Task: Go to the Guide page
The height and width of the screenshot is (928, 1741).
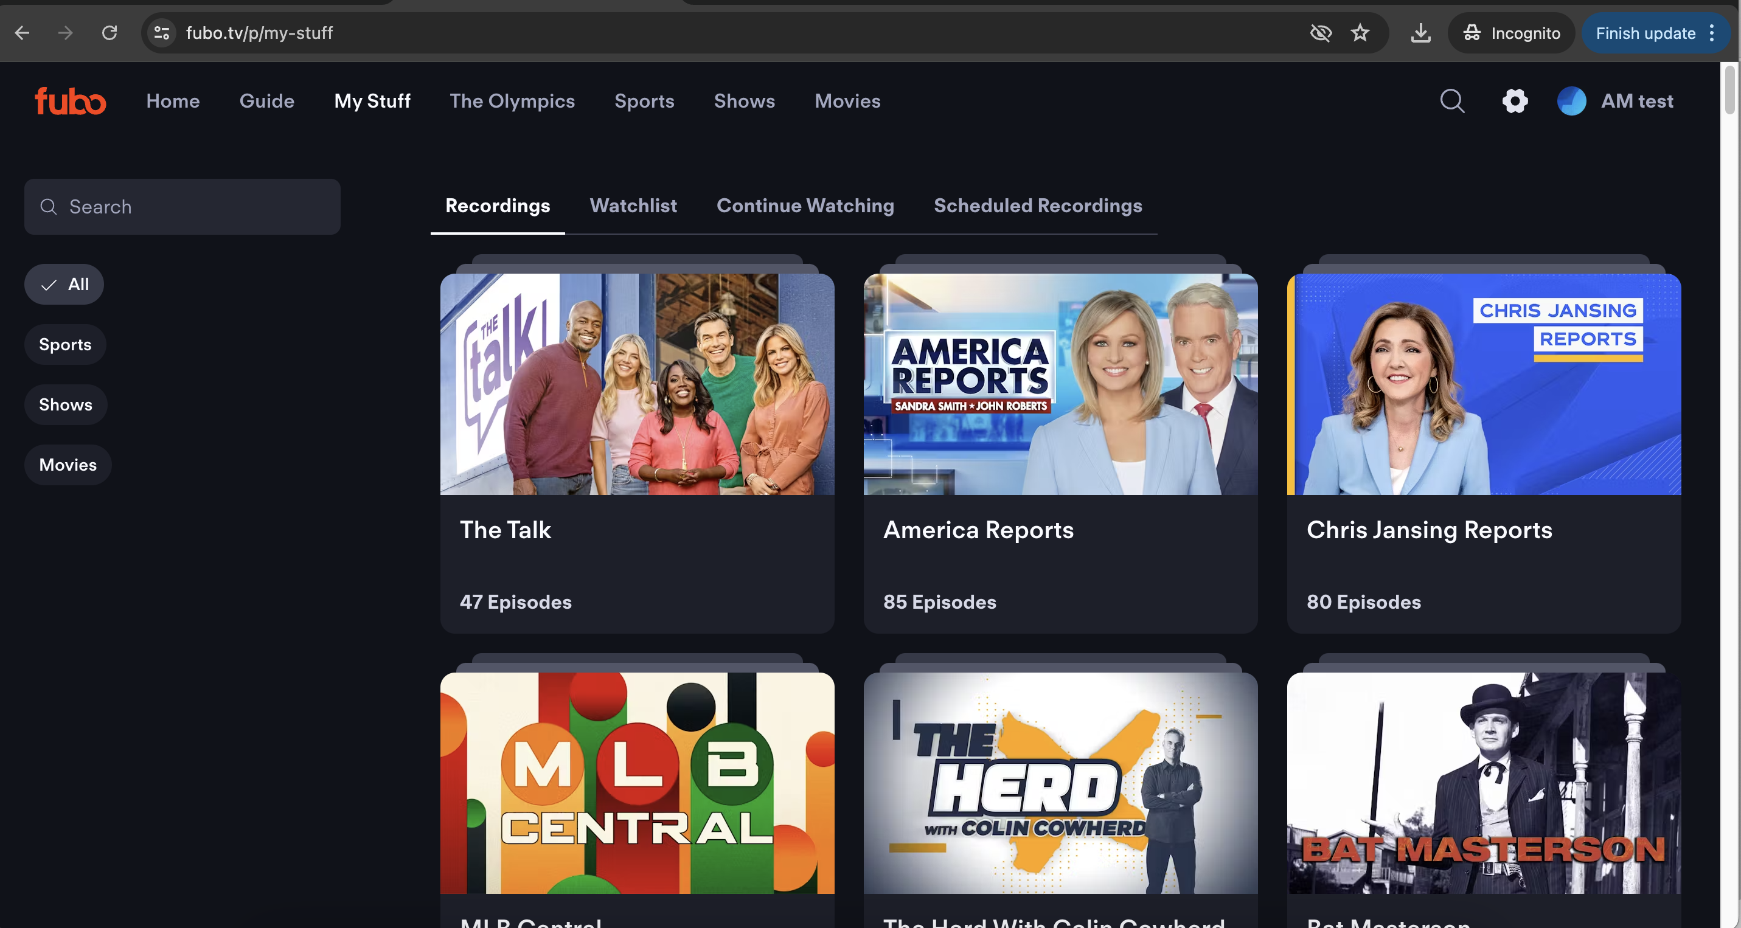Action: coord(266,102)
